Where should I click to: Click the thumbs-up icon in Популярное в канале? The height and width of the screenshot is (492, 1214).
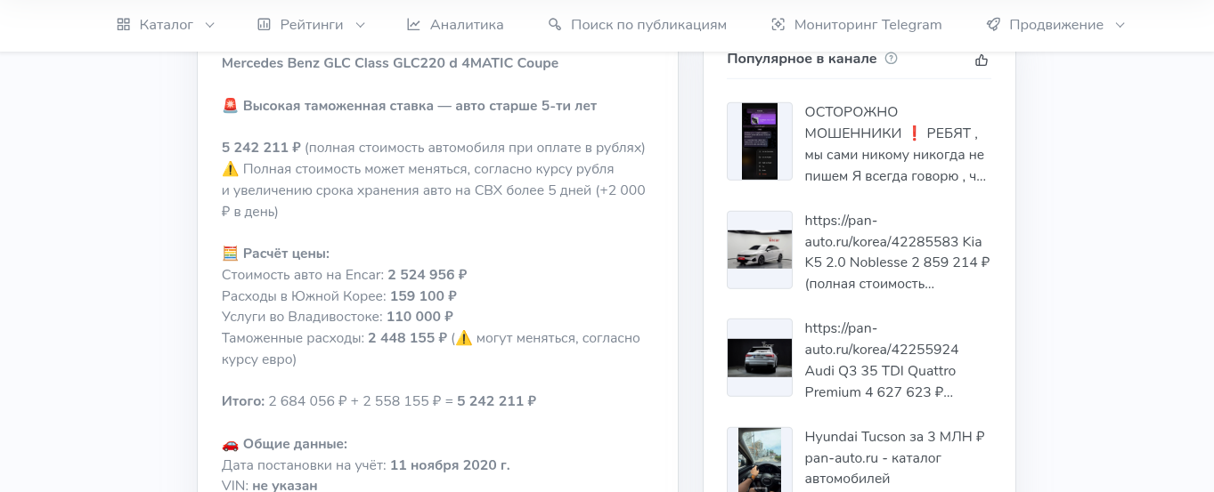pyautogui.click(x=982, y=60)
